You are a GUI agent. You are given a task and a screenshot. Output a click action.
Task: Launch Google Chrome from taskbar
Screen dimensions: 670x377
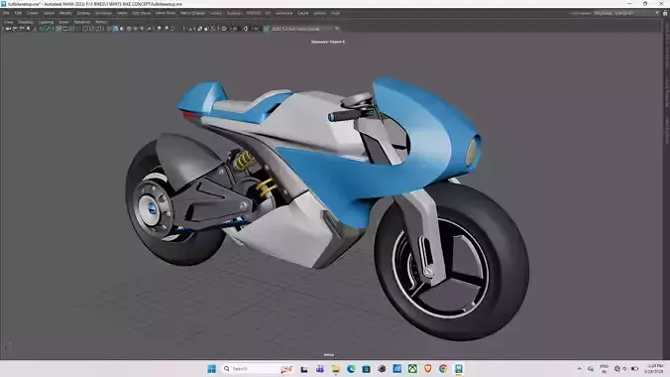(443, 369)
